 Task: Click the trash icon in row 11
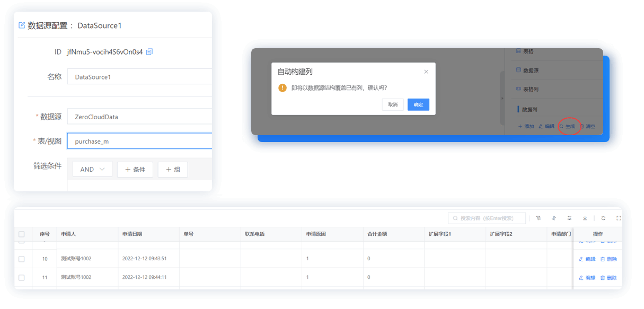(603, 278)
